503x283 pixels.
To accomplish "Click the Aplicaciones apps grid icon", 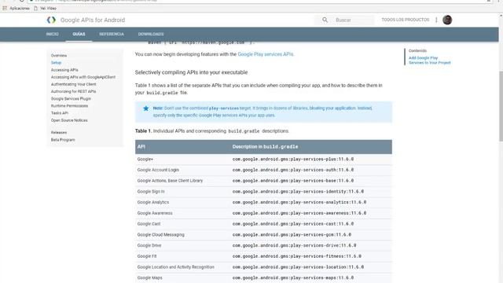I will 5,9.
